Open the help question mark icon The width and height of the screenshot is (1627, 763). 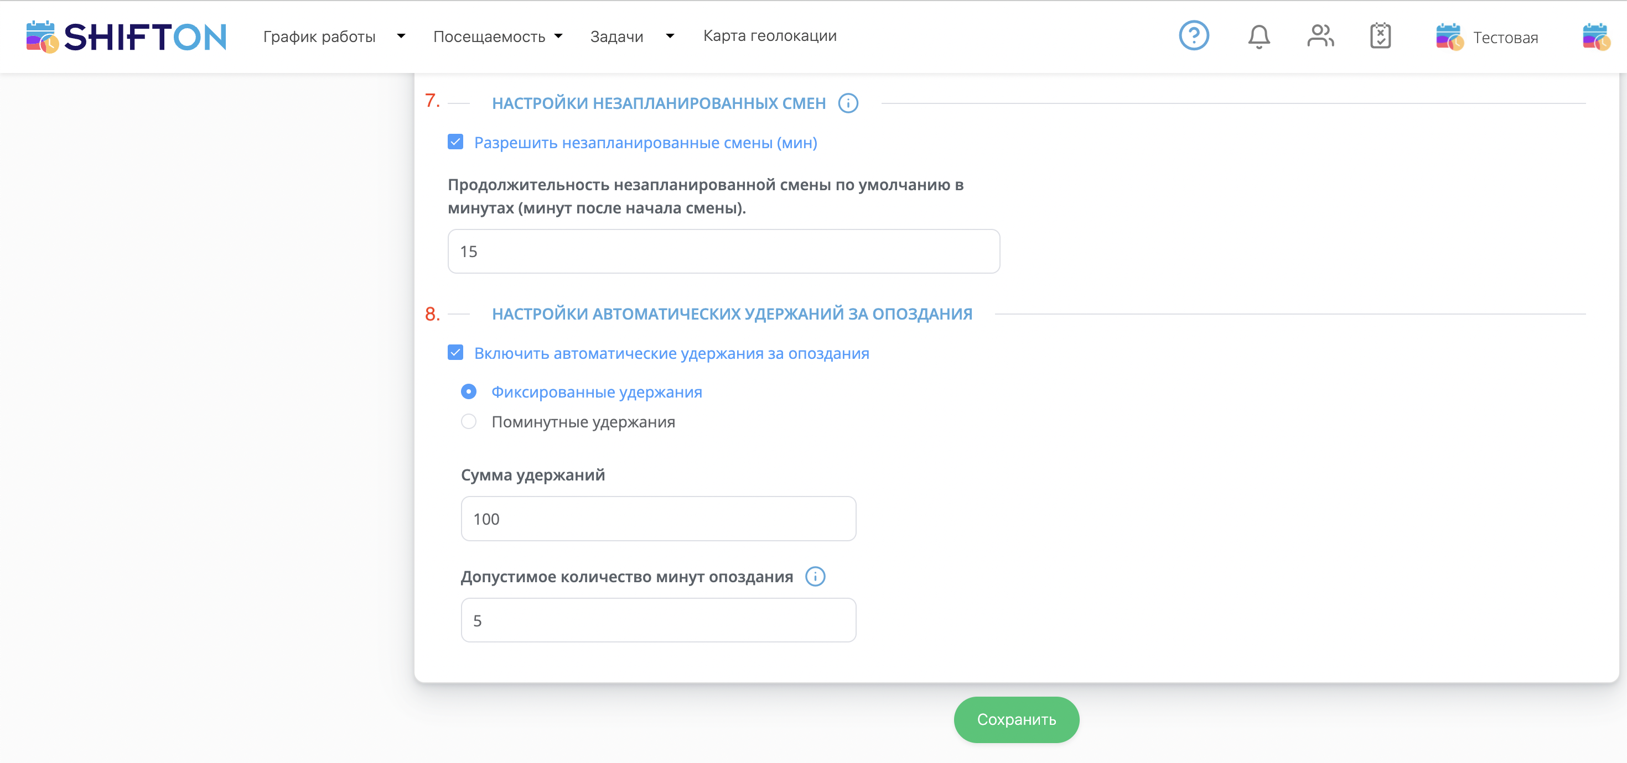(1194, 35)
